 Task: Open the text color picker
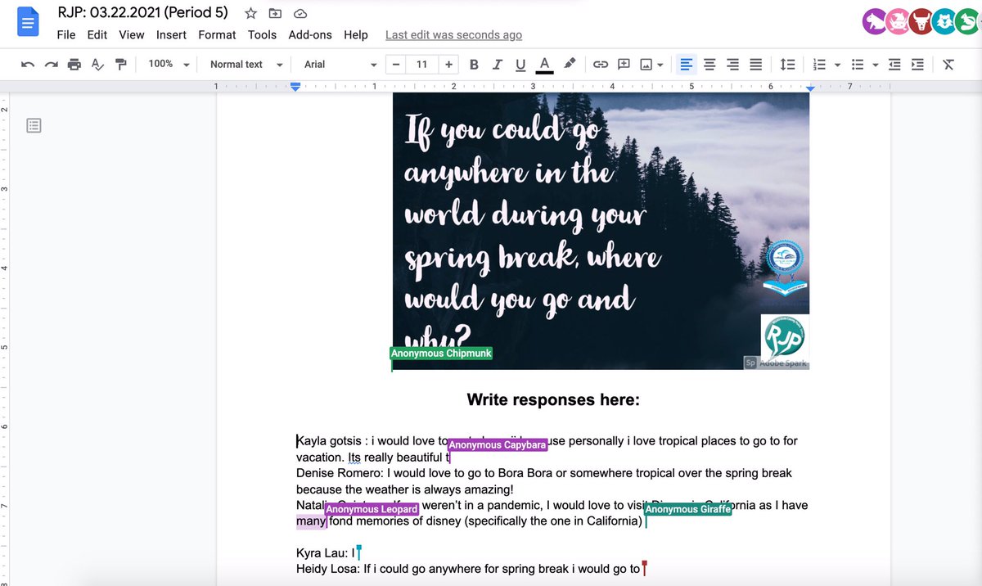544,64
